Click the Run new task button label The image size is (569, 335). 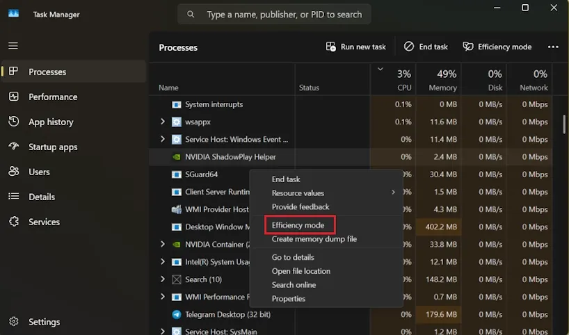click(363, 47)
